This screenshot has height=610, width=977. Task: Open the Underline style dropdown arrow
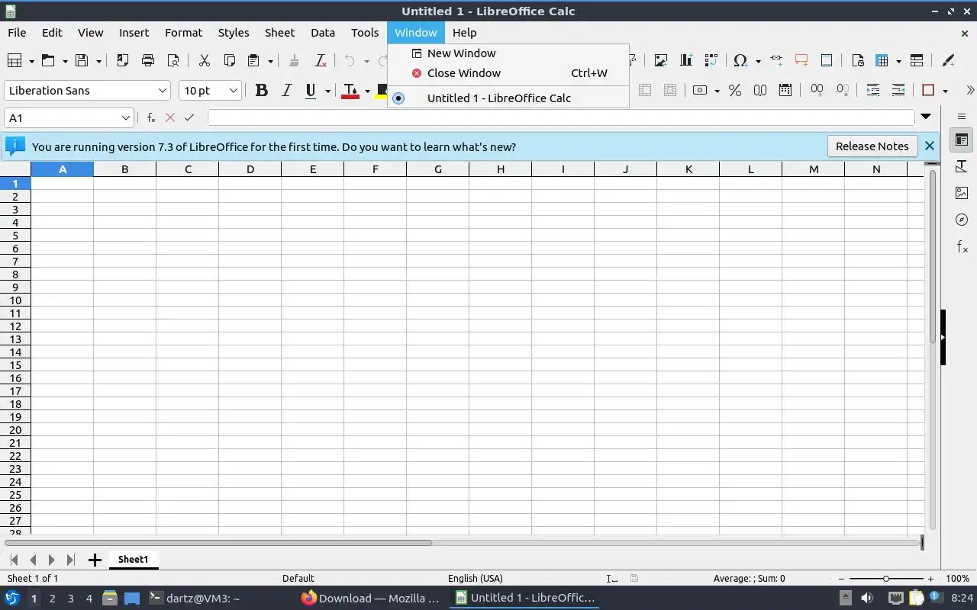[327, 91]
